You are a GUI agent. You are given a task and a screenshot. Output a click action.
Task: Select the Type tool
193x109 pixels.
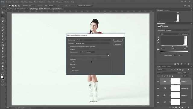[x=3, y=57]
